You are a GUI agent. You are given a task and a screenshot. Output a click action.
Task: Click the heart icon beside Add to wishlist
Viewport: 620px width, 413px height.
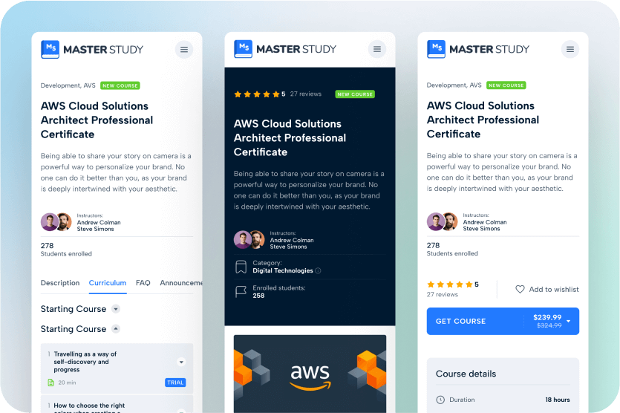pyautogui.click(x=520, y=289)
